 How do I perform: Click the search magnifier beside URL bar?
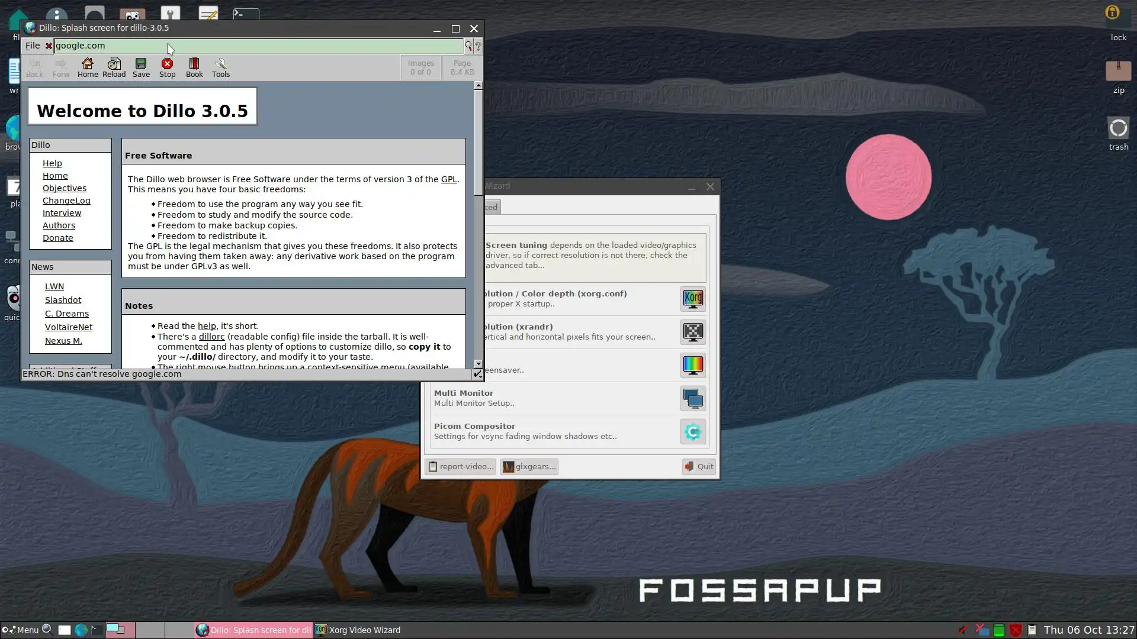pos(468,46)
